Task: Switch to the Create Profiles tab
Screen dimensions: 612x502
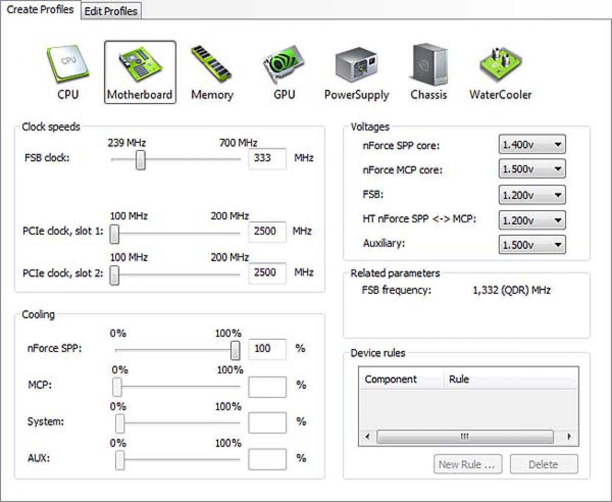Action: click(40, 9)
